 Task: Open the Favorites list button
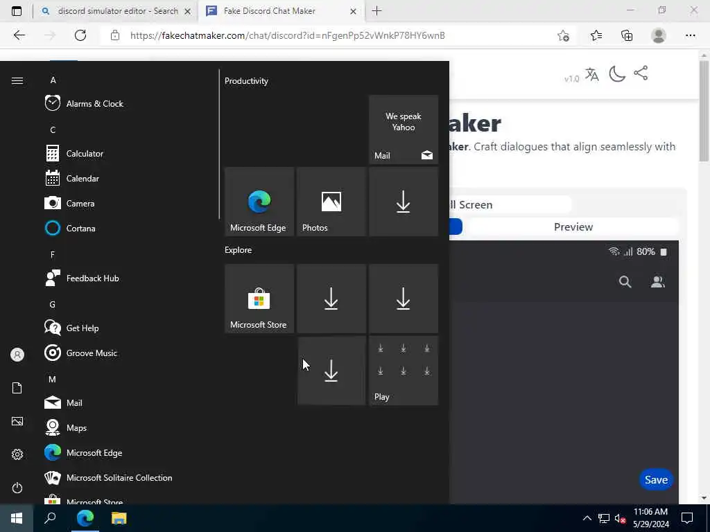tap(596, 35)
